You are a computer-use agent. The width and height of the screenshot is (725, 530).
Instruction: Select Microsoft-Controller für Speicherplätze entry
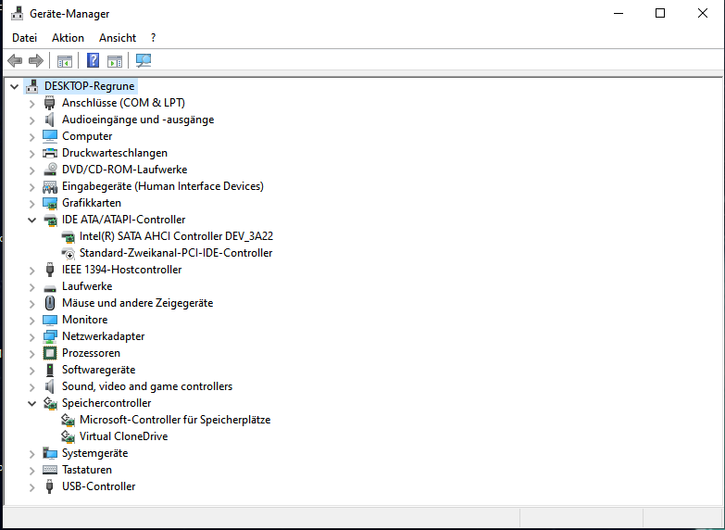click(x=175, y=420)
